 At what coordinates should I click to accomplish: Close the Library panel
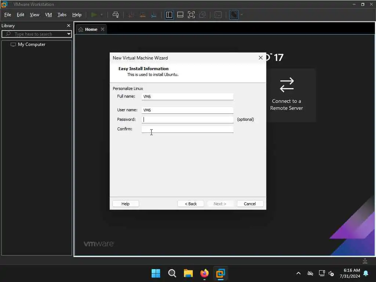[69, 26]
